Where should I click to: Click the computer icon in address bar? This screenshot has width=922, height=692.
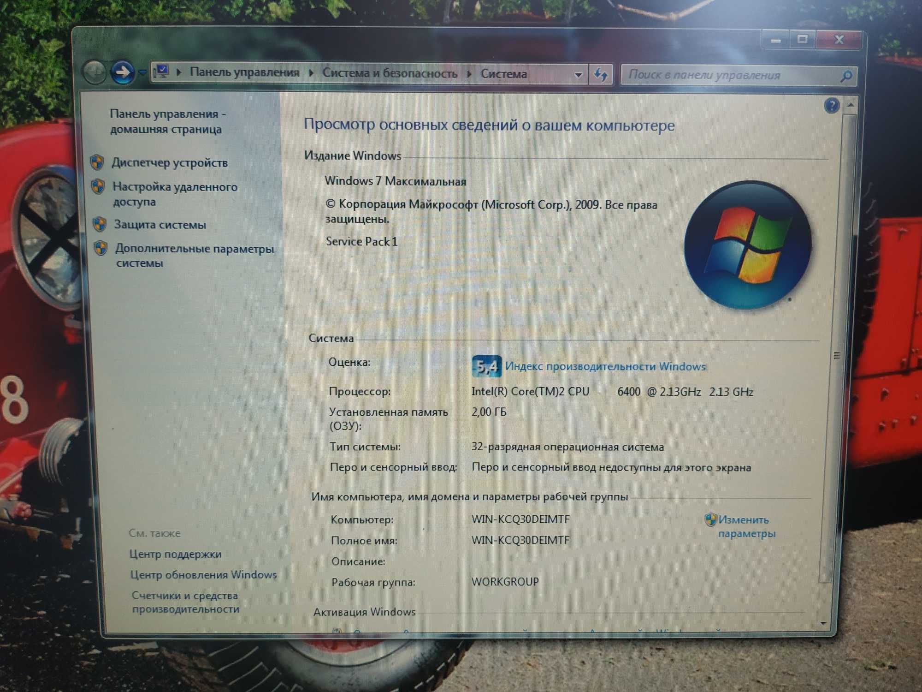click(x=161, y=72)
